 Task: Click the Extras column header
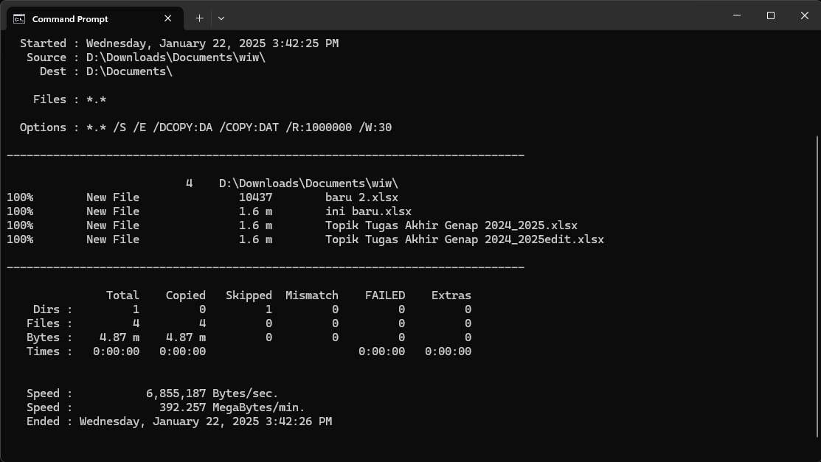point(451,295)
